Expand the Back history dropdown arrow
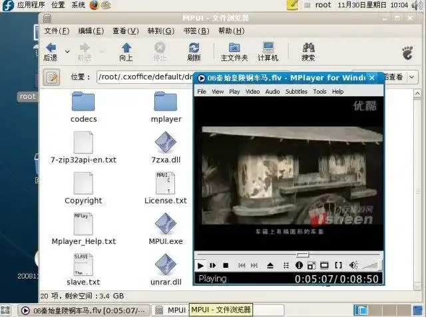Viewport: 426px width, 317px height. [x=67, y=51]
